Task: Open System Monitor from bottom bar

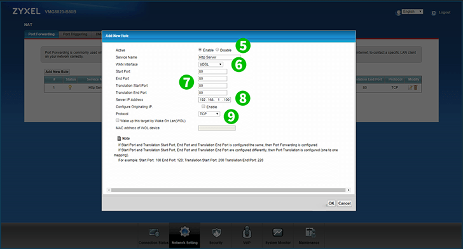Action: [x=278, y=236]
